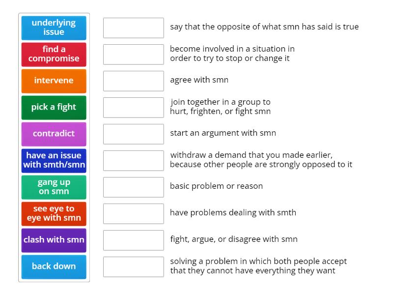Click the drop box for 'join together in a group'
The height and width of the screenshot is (295, 393).
pos(133,107)
